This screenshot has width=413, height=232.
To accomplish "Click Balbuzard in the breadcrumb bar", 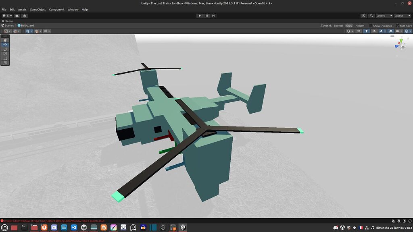I will tap(27, 25).
